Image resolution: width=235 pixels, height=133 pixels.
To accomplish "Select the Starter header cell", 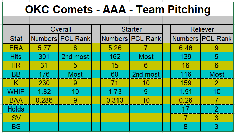I will click(131, 29).
